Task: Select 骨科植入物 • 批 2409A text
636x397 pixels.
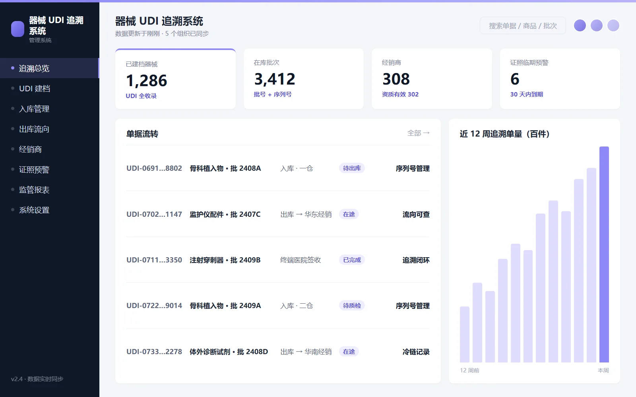Action: (x=225, y=306)
